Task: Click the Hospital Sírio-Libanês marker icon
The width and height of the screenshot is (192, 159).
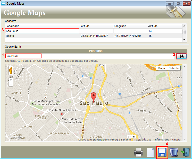Action: click(x=62, y=114)
